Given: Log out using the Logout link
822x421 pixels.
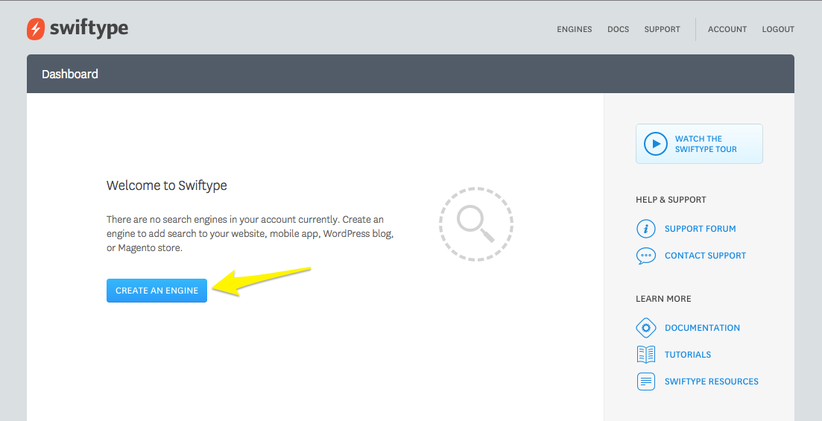Looking at the screenshot, I should (778, 30).
